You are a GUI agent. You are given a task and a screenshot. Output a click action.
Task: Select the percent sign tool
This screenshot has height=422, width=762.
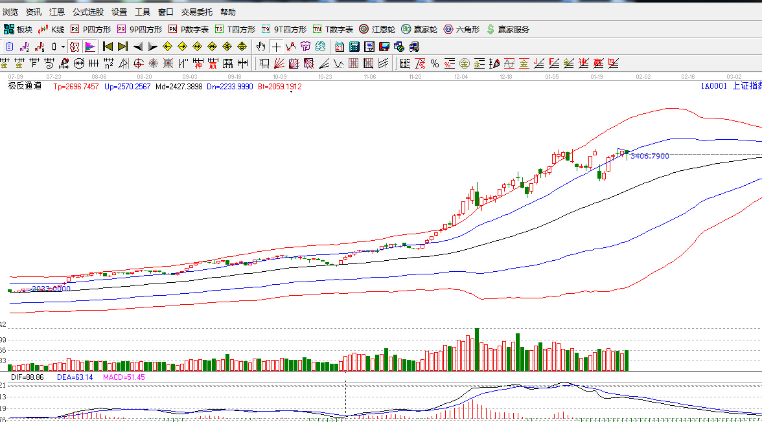point(435,63)
